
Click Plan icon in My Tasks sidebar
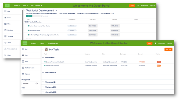pyautogui.click(x=23, y=61)
